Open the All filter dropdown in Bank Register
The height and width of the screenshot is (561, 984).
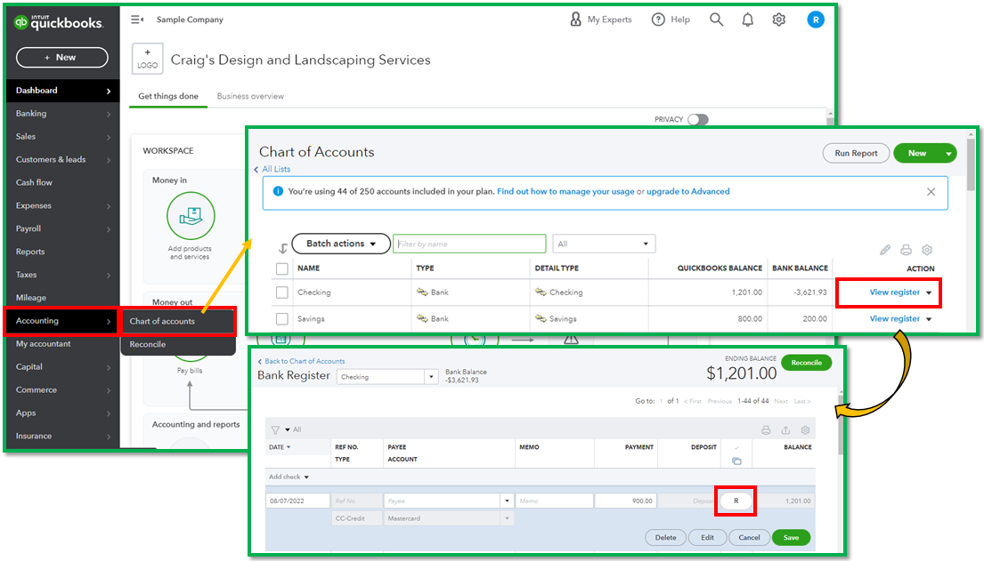293,430
